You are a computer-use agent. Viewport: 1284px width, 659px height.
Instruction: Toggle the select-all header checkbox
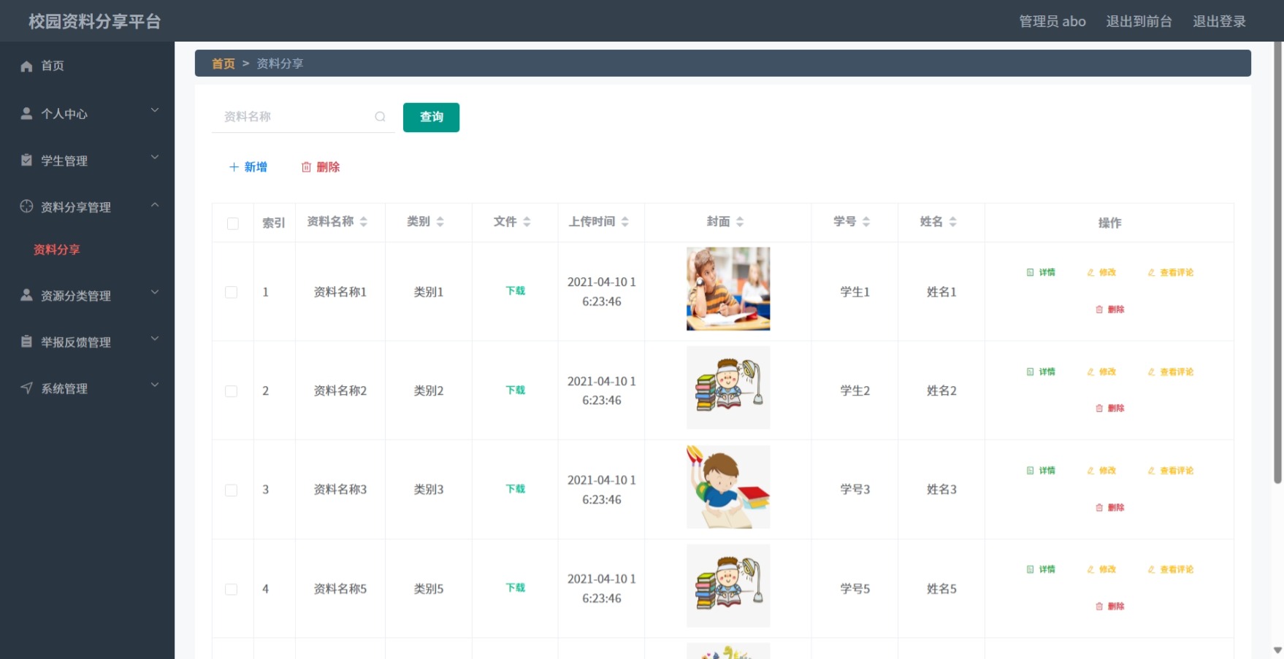tap(233, 223)
